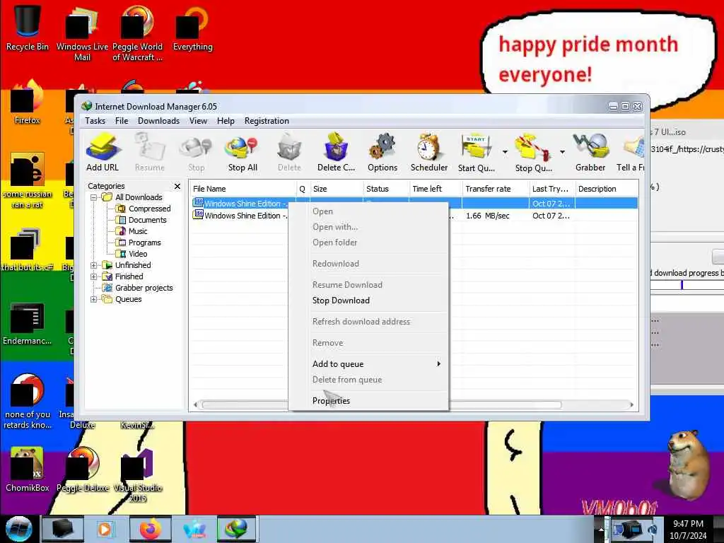This screenshot has height=543, width=724.
Task: Open the Everything desktop icon
Action: [x=192, y=28]
